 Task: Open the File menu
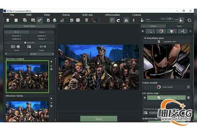click(12, 15)
